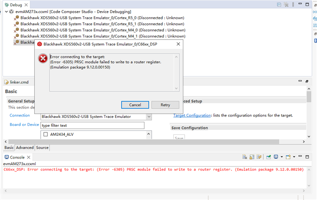This screenshot has width=317, height=200.
Task: Open Display Selected Console dropdown arrow
Action: coord(282,157)
